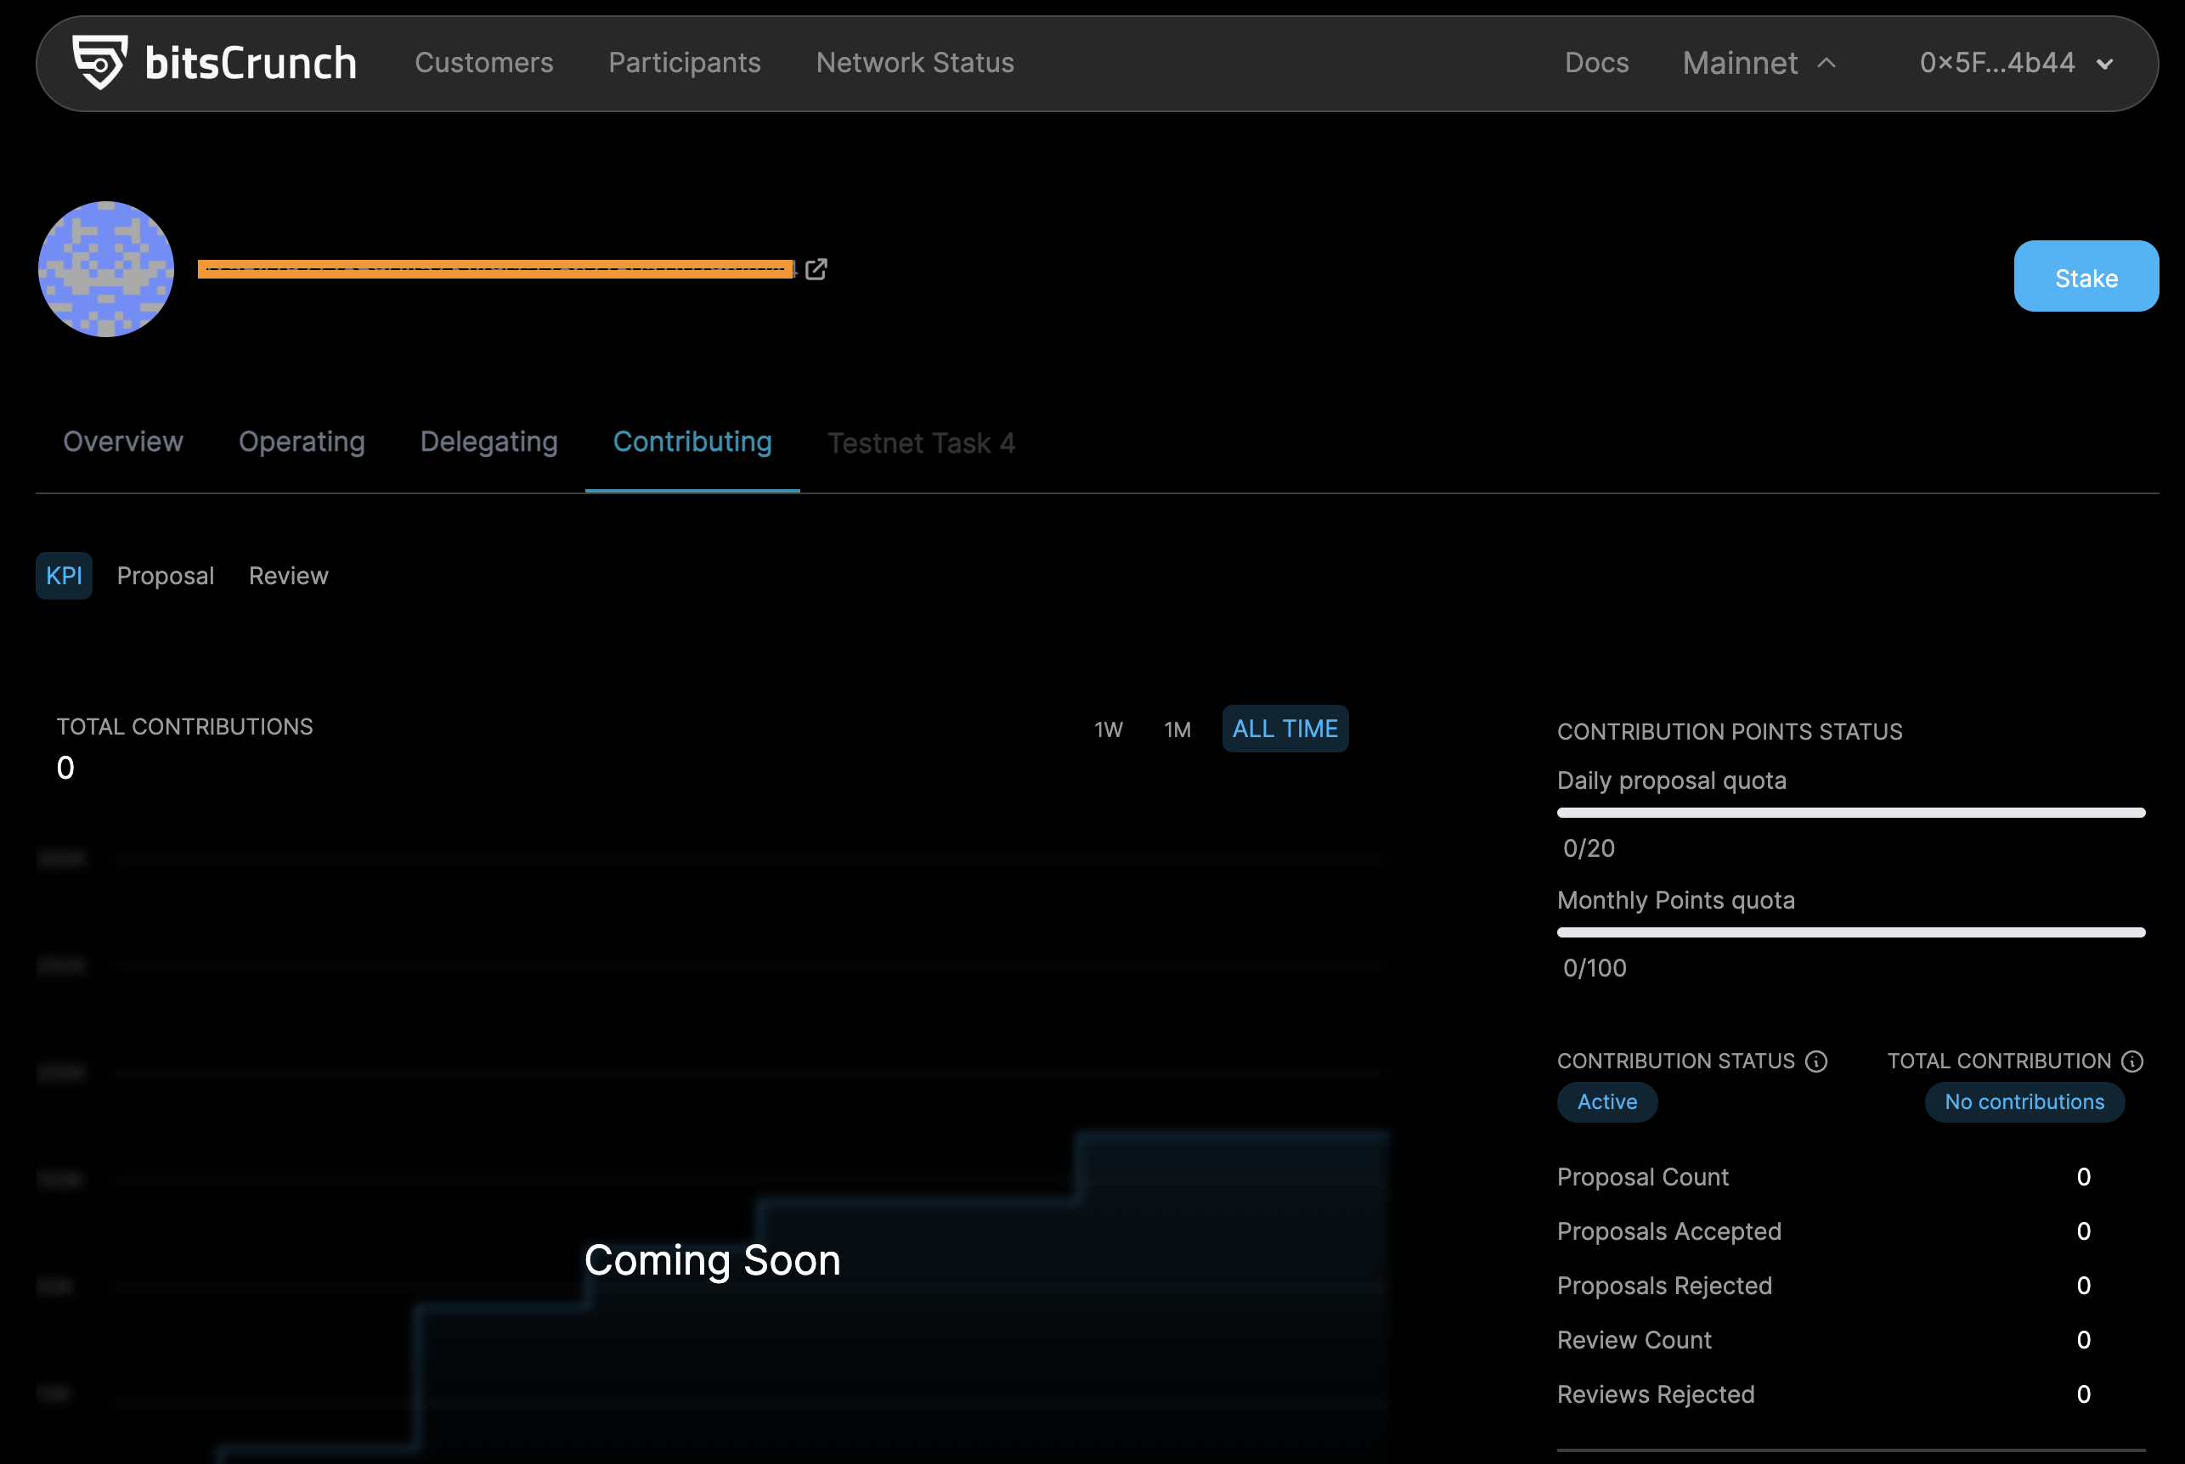Click the redacted wallet address text
The image size is (2185, 1464).
coord(496,269)
